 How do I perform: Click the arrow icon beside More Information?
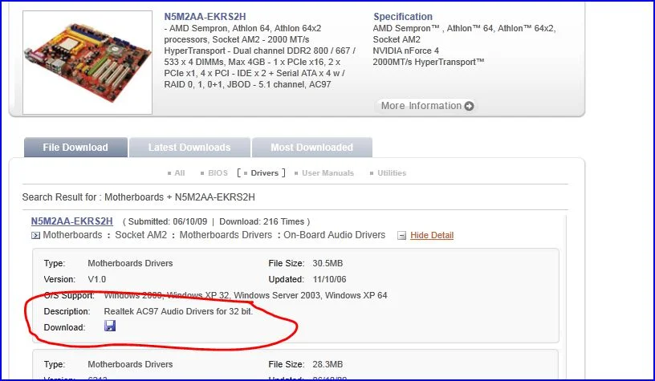point(469,106)
